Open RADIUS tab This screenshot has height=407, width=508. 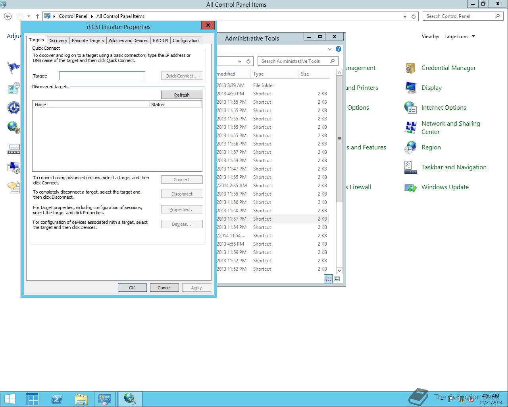160,41
